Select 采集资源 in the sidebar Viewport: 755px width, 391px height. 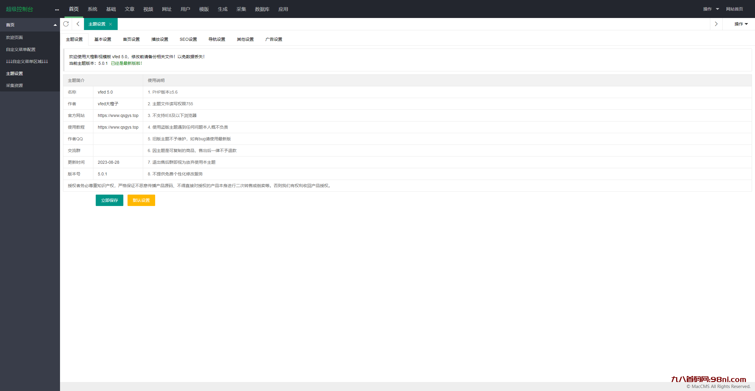[x=14, y=85]
